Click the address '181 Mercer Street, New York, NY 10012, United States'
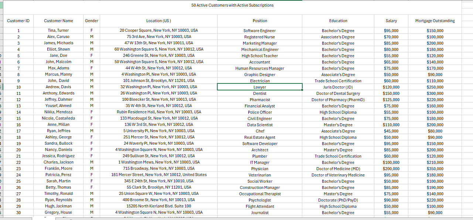The width and height of the screenshot is (473, 220). [159, 175]
